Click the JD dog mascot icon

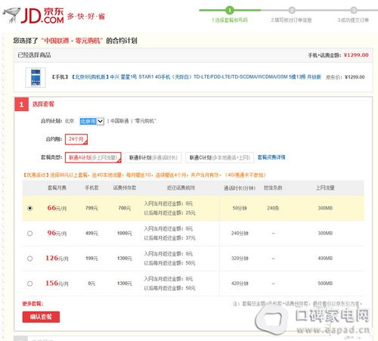click(x=11, y=14)
